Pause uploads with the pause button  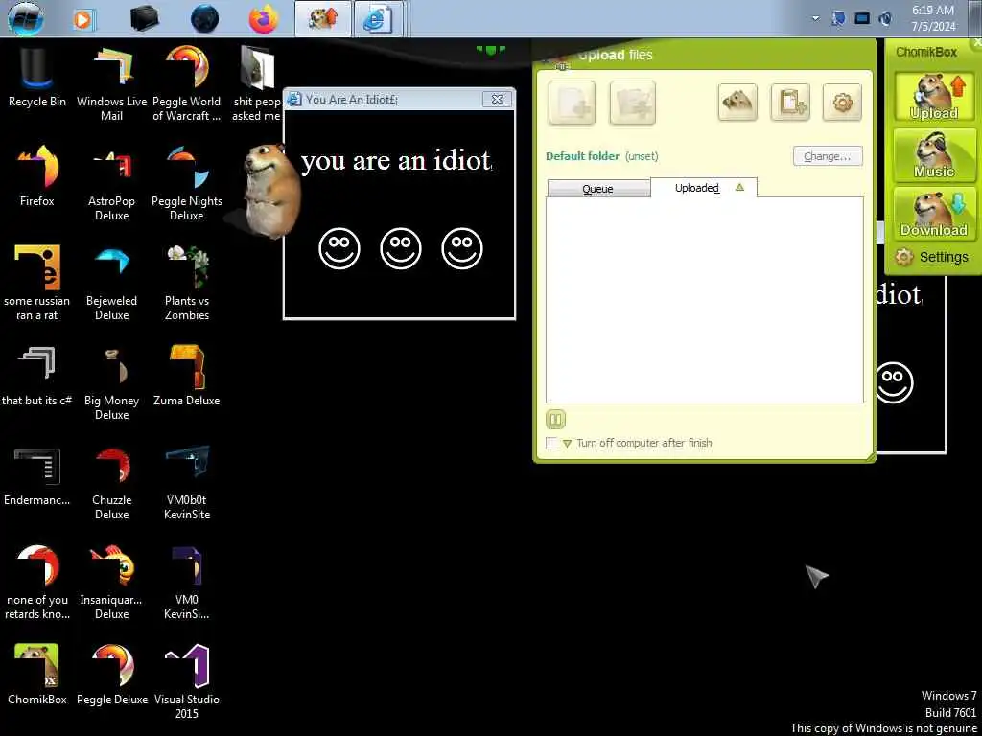555,419
